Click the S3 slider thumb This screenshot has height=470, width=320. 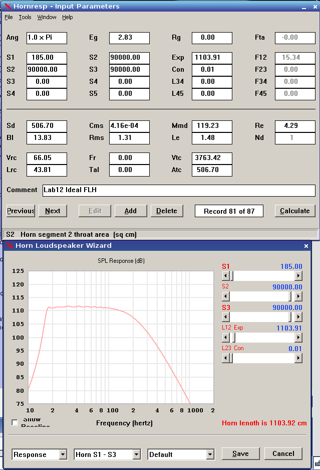tap(290, 317)
